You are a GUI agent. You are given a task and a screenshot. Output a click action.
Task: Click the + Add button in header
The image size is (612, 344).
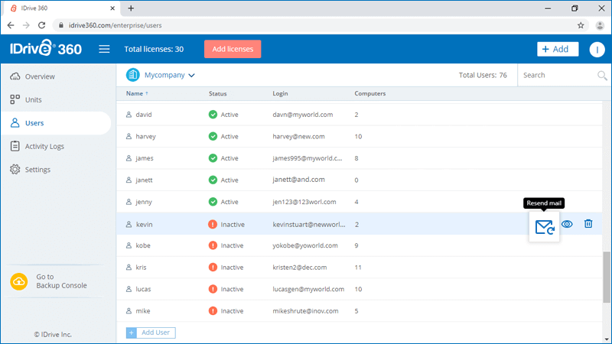point(558,49)
